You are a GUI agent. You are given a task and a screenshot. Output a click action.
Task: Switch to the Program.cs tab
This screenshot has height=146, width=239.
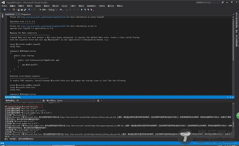26,14
